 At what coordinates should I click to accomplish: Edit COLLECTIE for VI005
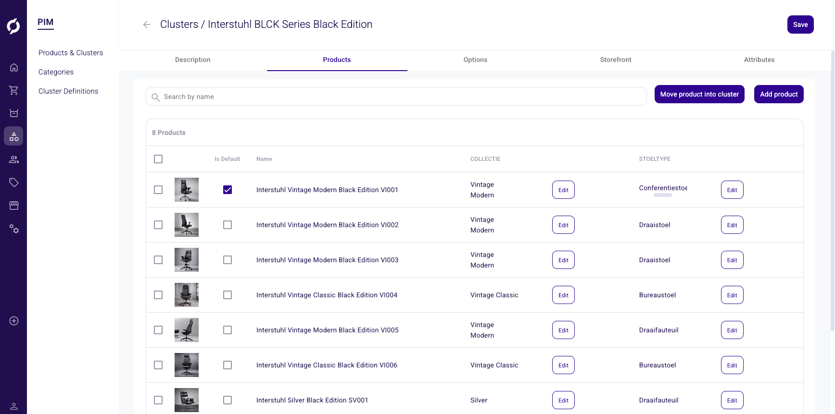point(563,330)
